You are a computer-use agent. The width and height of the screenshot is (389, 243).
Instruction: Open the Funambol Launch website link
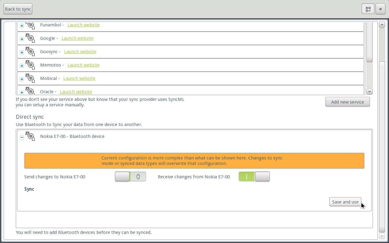(x=84, y=25)
